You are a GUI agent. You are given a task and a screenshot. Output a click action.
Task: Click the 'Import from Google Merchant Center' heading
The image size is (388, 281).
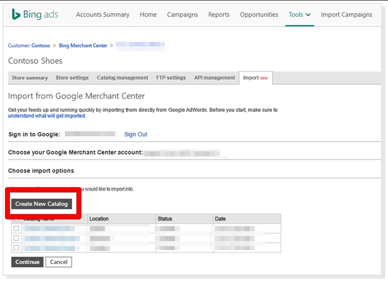tap(76, 96)
